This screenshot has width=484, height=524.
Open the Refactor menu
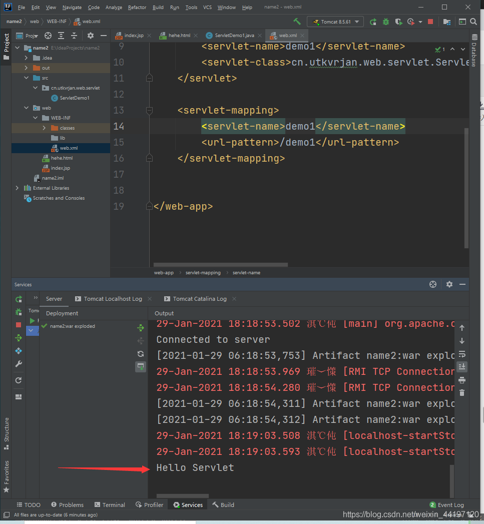click(x=137, y=8)
